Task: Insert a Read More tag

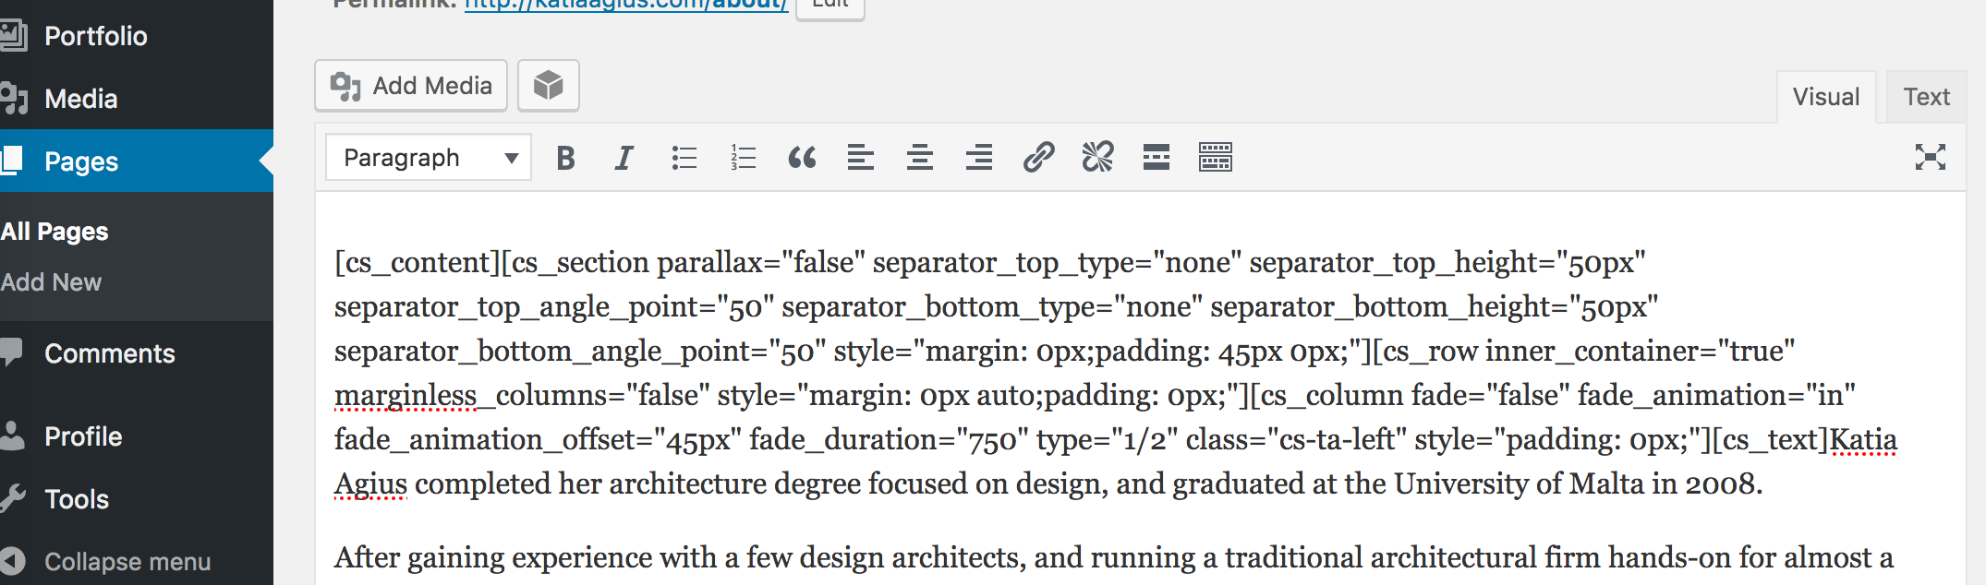Action: click(1156, 158)
